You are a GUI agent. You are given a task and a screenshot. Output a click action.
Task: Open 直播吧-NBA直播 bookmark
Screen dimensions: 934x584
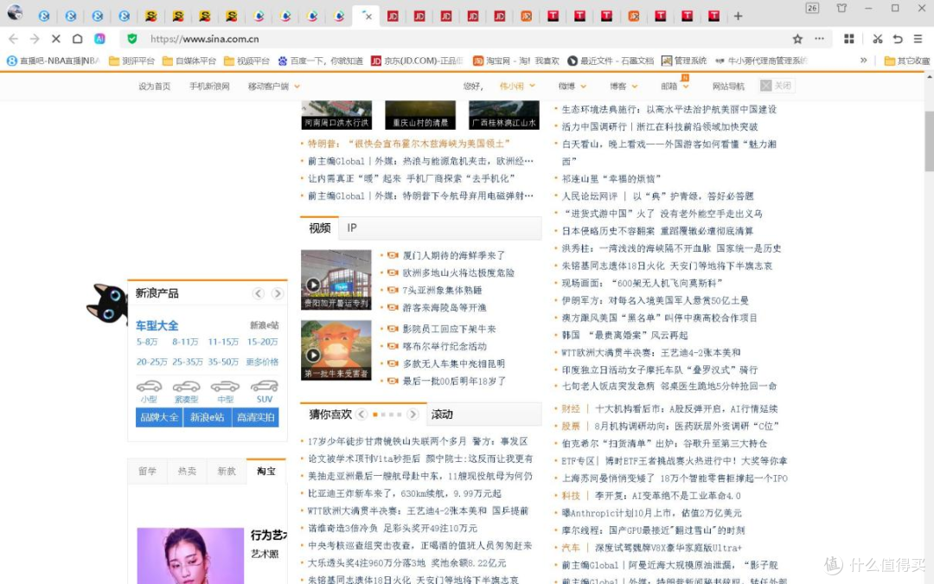pos(53,61)
